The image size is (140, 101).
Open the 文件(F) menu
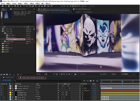(x=3, y=4)
